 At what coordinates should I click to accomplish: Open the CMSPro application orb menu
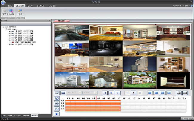click(3, 3)
